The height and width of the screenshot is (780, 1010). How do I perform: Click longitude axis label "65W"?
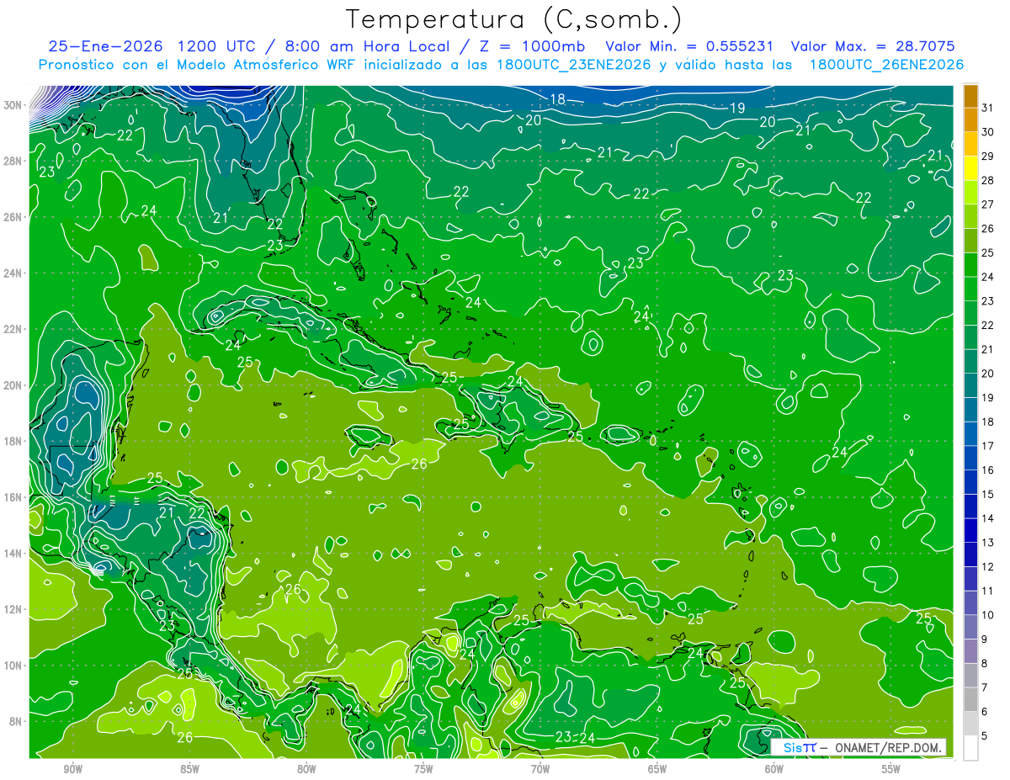[657, 769]
